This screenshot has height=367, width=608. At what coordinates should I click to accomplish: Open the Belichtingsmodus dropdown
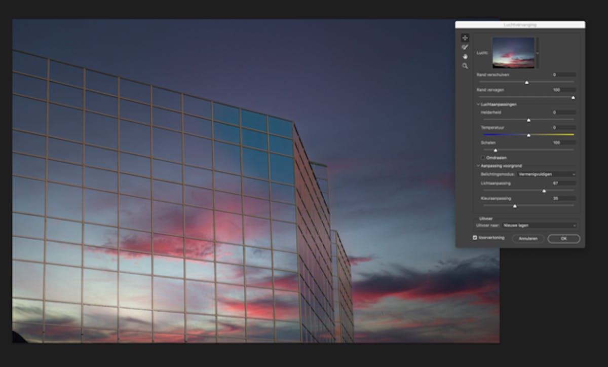[x=547, y=174]
